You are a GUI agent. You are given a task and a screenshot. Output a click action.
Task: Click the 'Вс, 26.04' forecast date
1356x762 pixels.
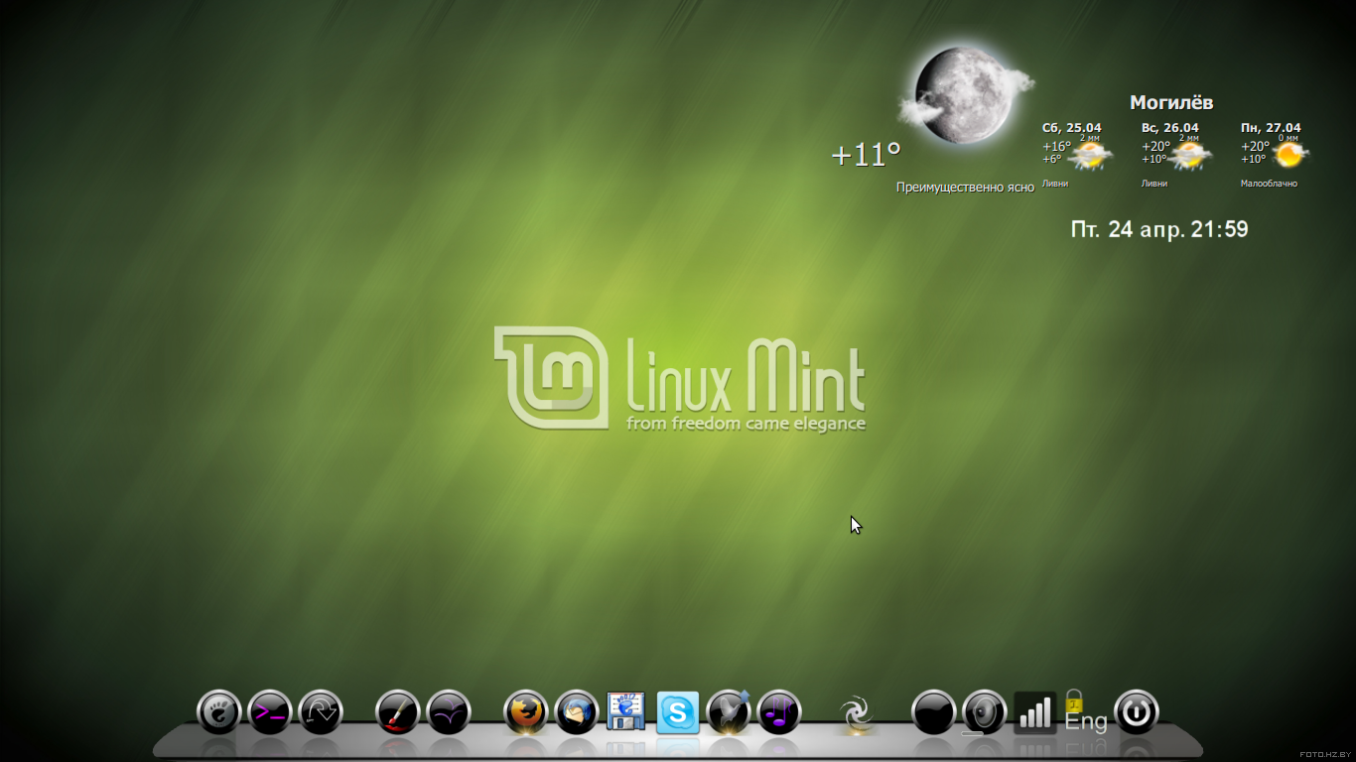[x=1170, y=128]
